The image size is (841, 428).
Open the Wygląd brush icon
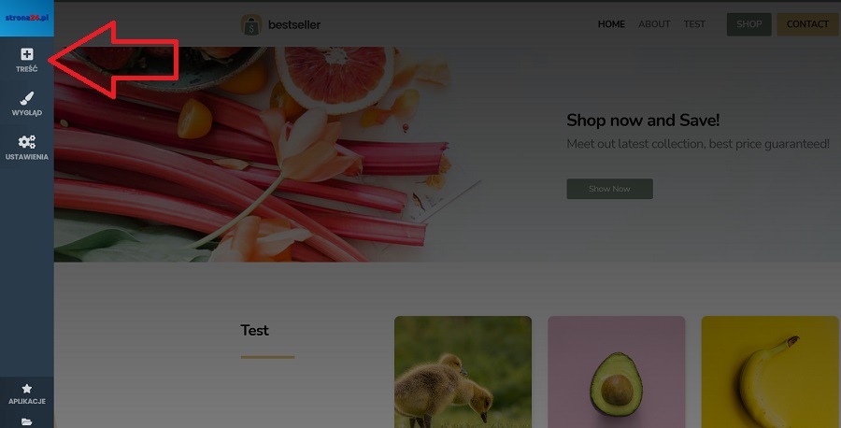(27, 98)
